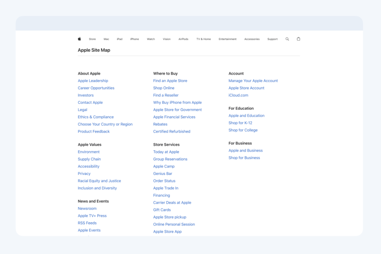The width and height of the screenshot is (381, 254).
Task: Open AirPods in the navigation bar
Action: click(184, 39)
